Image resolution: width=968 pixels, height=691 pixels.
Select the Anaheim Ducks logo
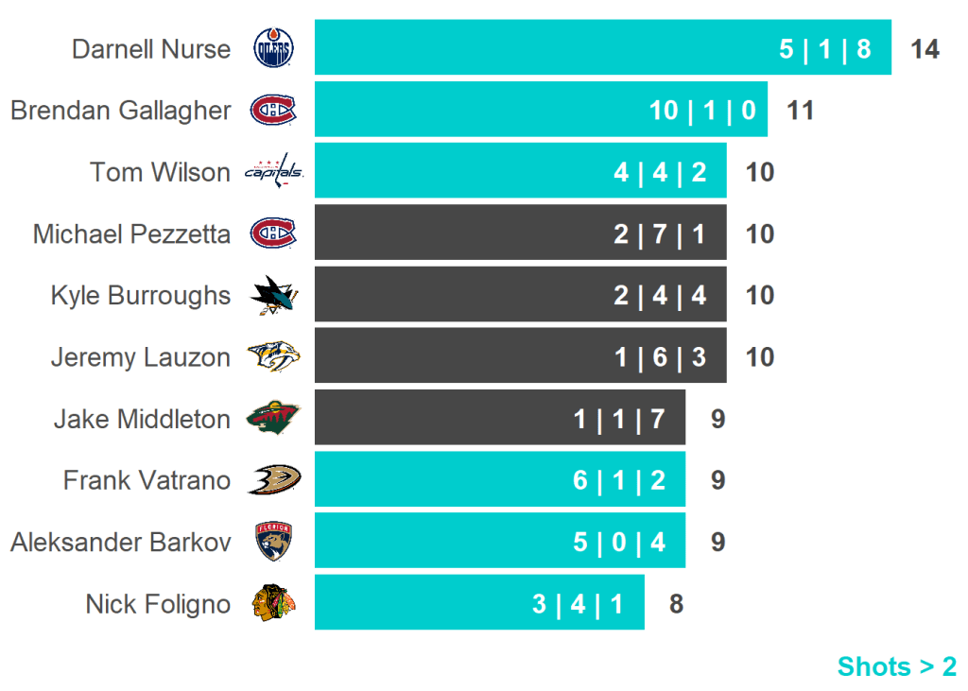pos(274,480)
